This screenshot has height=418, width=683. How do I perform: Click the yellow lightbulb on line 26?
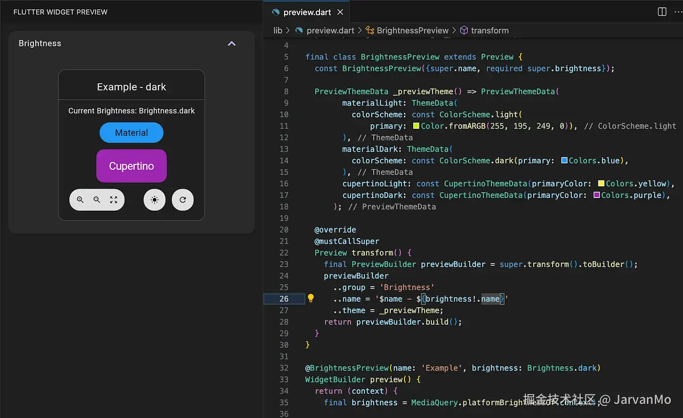(311, 299)
